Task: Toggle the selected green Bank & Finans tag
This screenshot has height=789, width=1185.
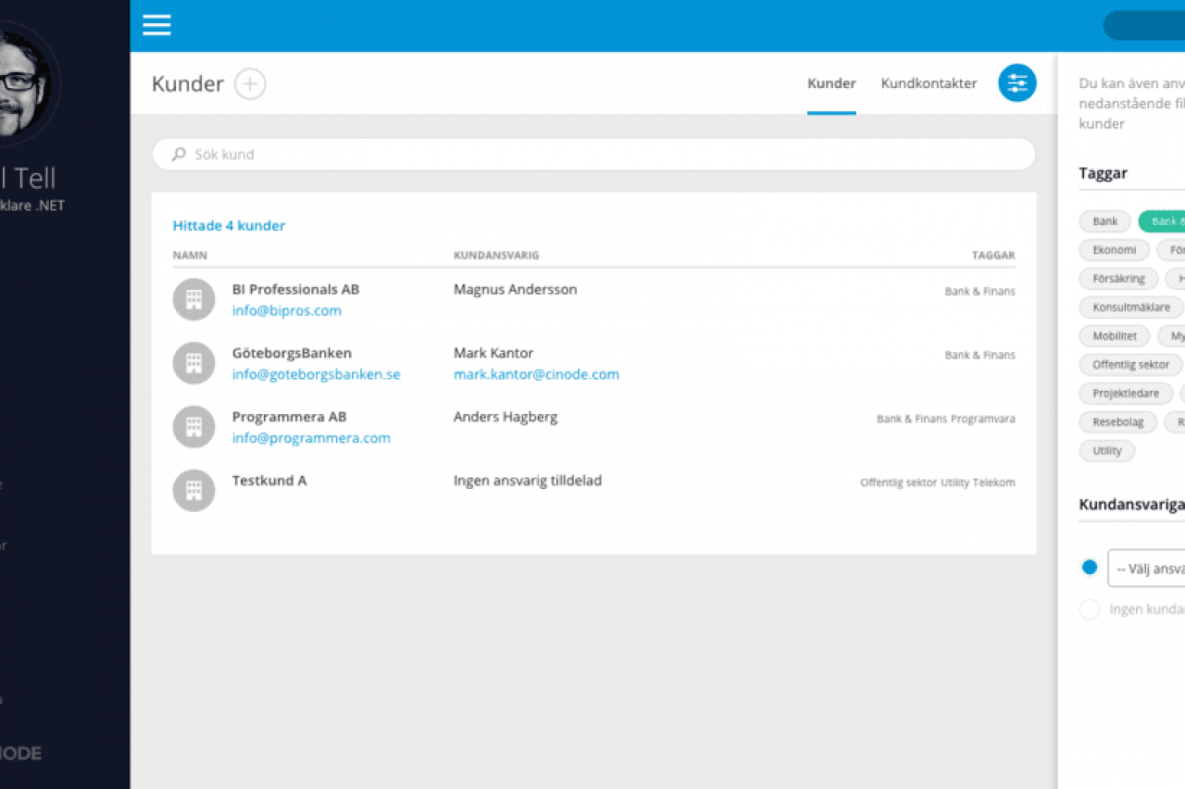Action: coord(1162,221)
